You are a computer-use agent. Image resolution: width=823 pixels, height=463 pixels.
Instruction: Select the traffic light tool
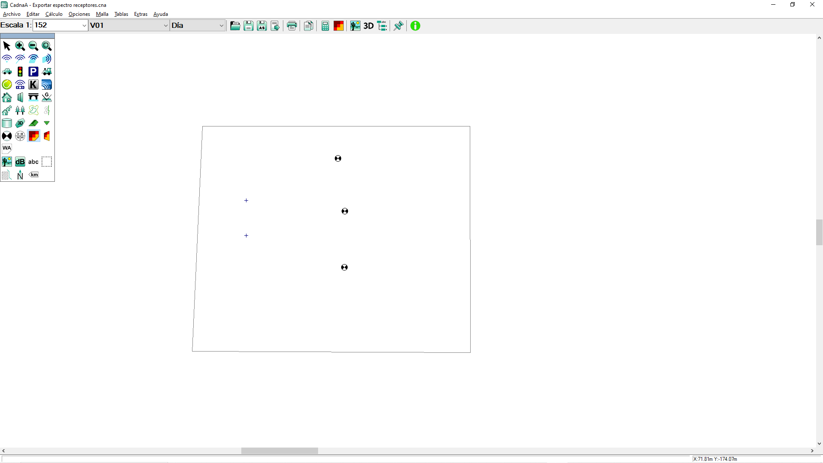pos(20,72)
